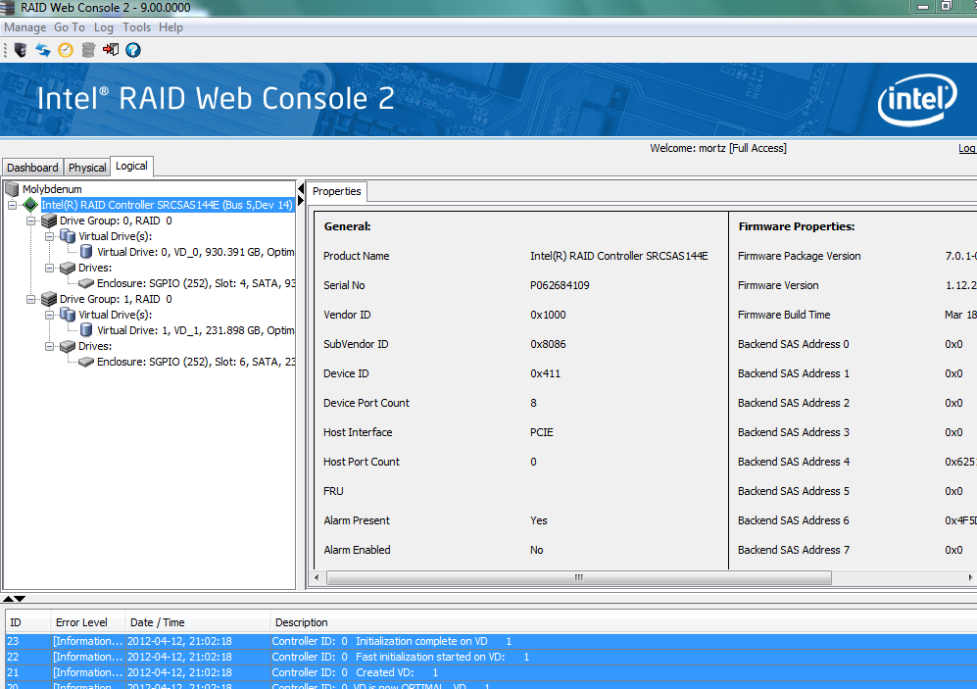Click the Drives icon under Drive Group 0
This screenshot has width=977, height=689.
[x=68, y=268]
